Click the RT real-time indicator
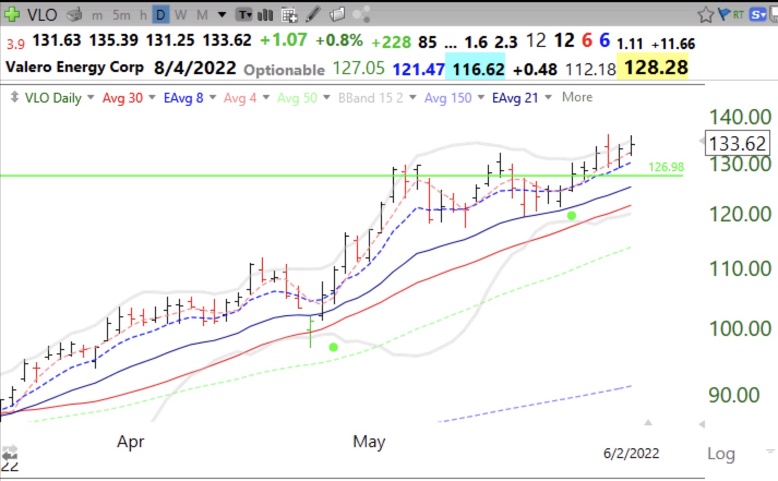 (x=738, y=15)
